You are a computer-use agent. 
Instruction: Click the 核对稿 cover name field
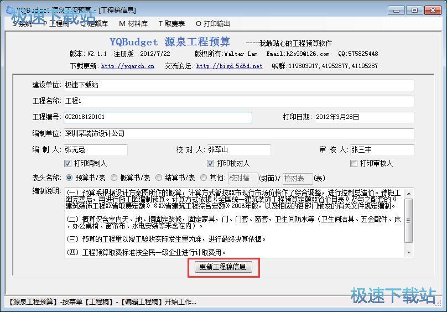click(243, 179)
